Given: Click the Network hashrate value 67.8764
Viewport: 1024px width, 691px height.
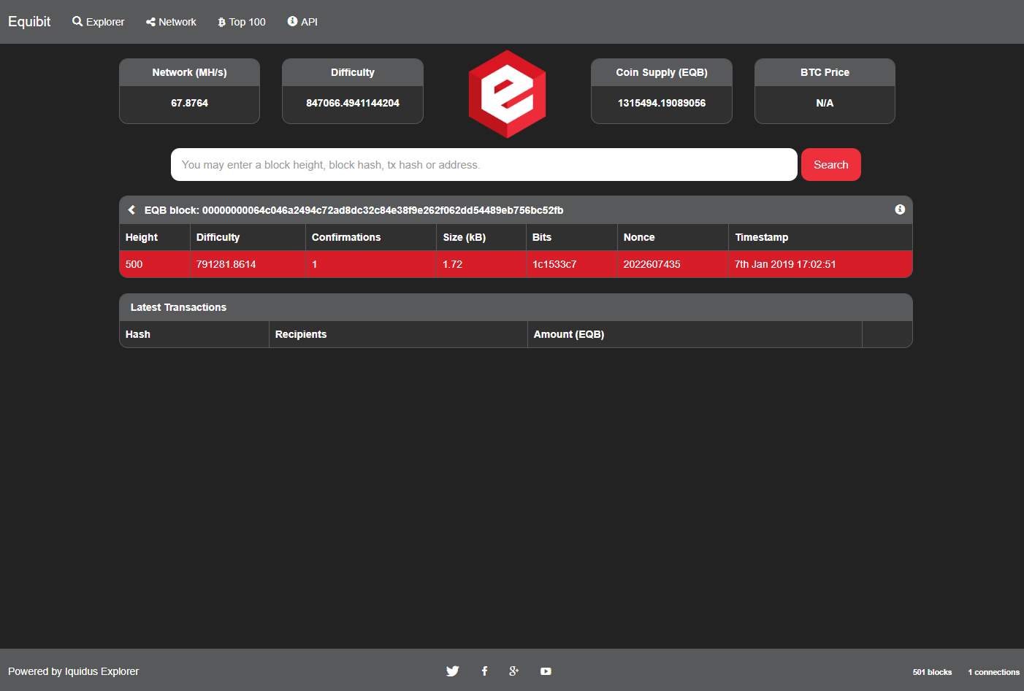Looking at the screenshot, I should point(189,103).
